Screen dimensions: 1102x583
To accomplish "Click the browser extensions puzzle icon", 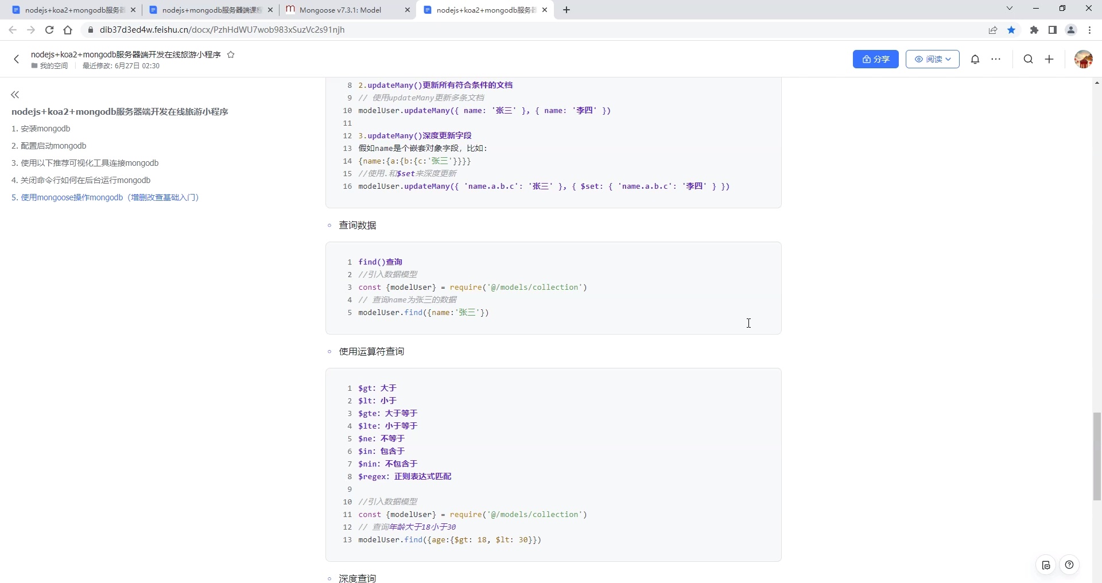I will click(1034, 30).
